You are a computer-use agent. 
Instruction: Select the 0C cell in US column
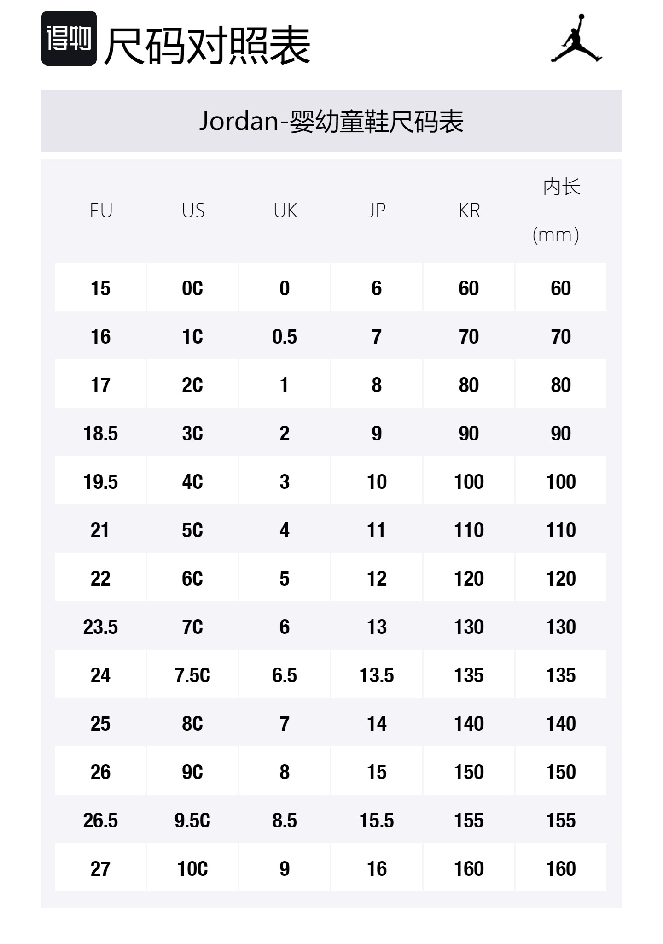point(192,288)
